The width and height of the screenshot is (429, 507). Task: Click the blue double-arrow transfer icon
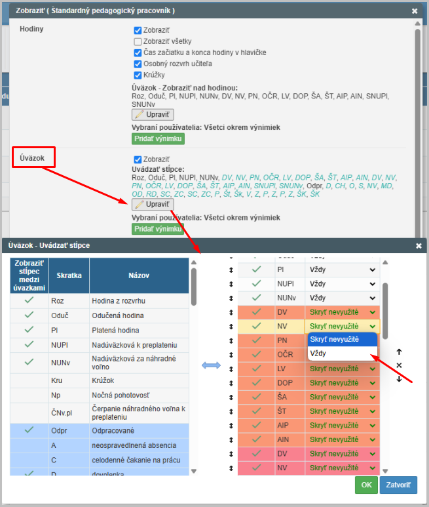[211, 366]
